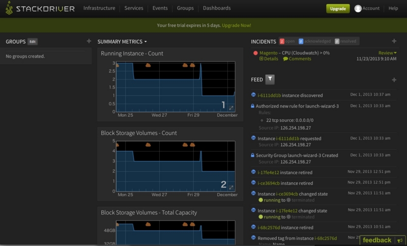This screenshot has height=246, width=407.
Task: Click the incident timestamp 11/23/2013 9:10 AM
Action: [376, 59]
